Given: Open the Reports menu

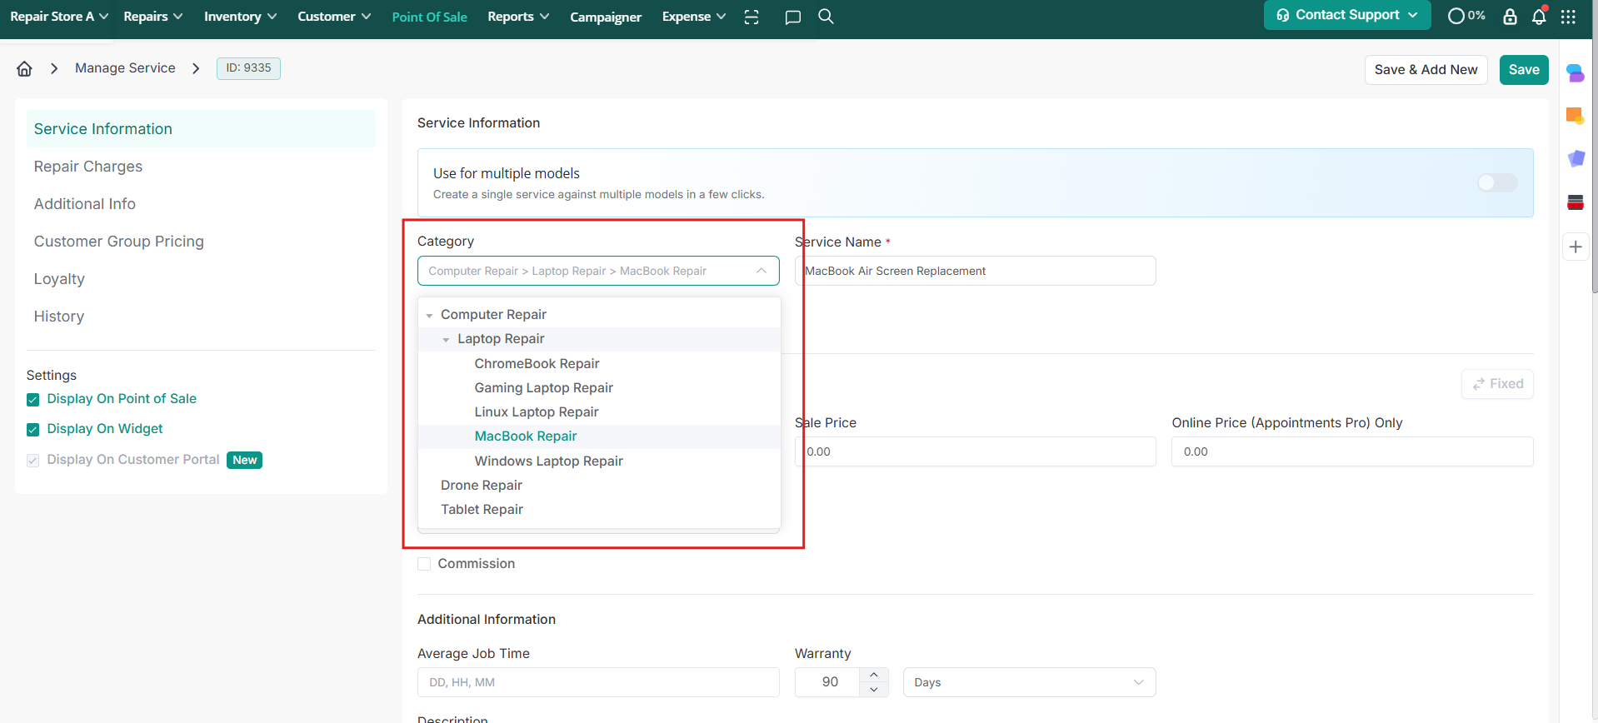Looking at the screenshot, I should tap(517, 17).
